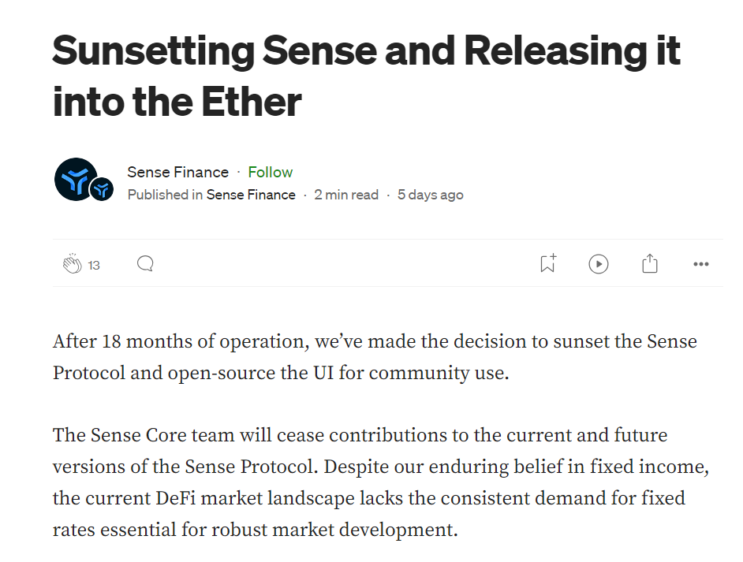The height and width of the screenshot is (562, 743).
Task: Click the 2 min read label
Action: click(346, 195)
